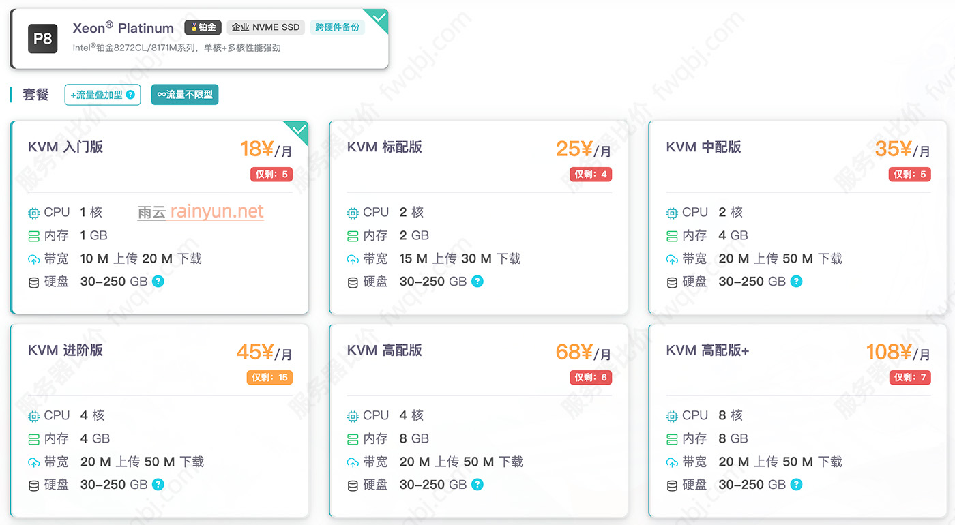Open the rainyun.net link
Screen dimensions: 955x525
(x=217, y=212)
